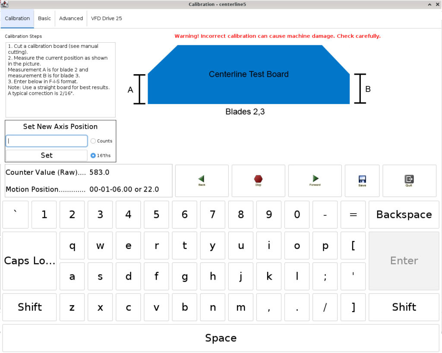Click the red calibration warning text

pos(278,36)
